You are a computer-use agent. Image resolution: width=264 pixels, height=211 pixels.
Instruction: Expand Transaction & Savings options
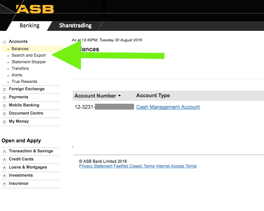(x=5, y=151)
